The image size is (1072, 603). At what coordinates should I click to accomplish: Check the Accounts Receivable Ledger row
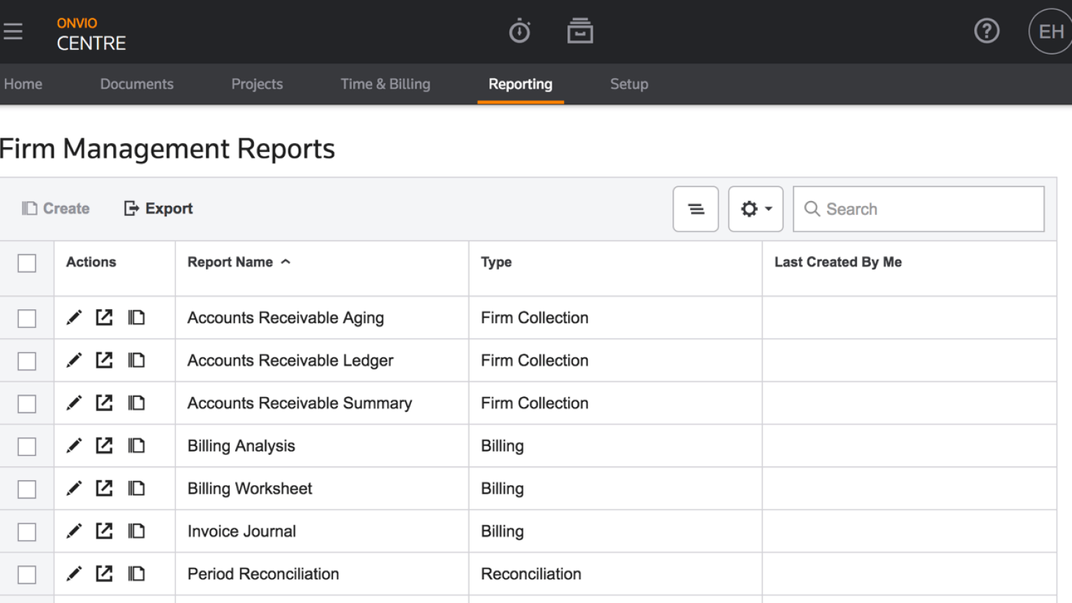[27, 360]
